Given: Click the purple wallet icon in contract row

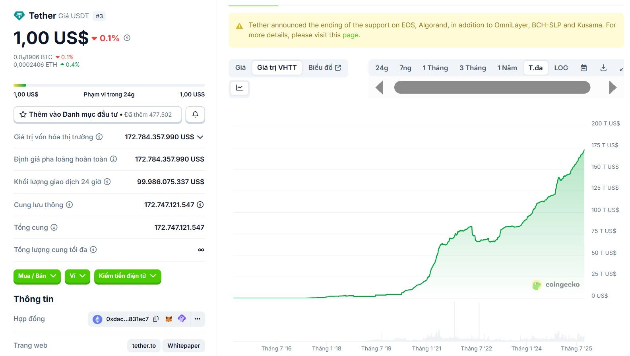Looking at the screenshot, I should click(x=182, y=319).
